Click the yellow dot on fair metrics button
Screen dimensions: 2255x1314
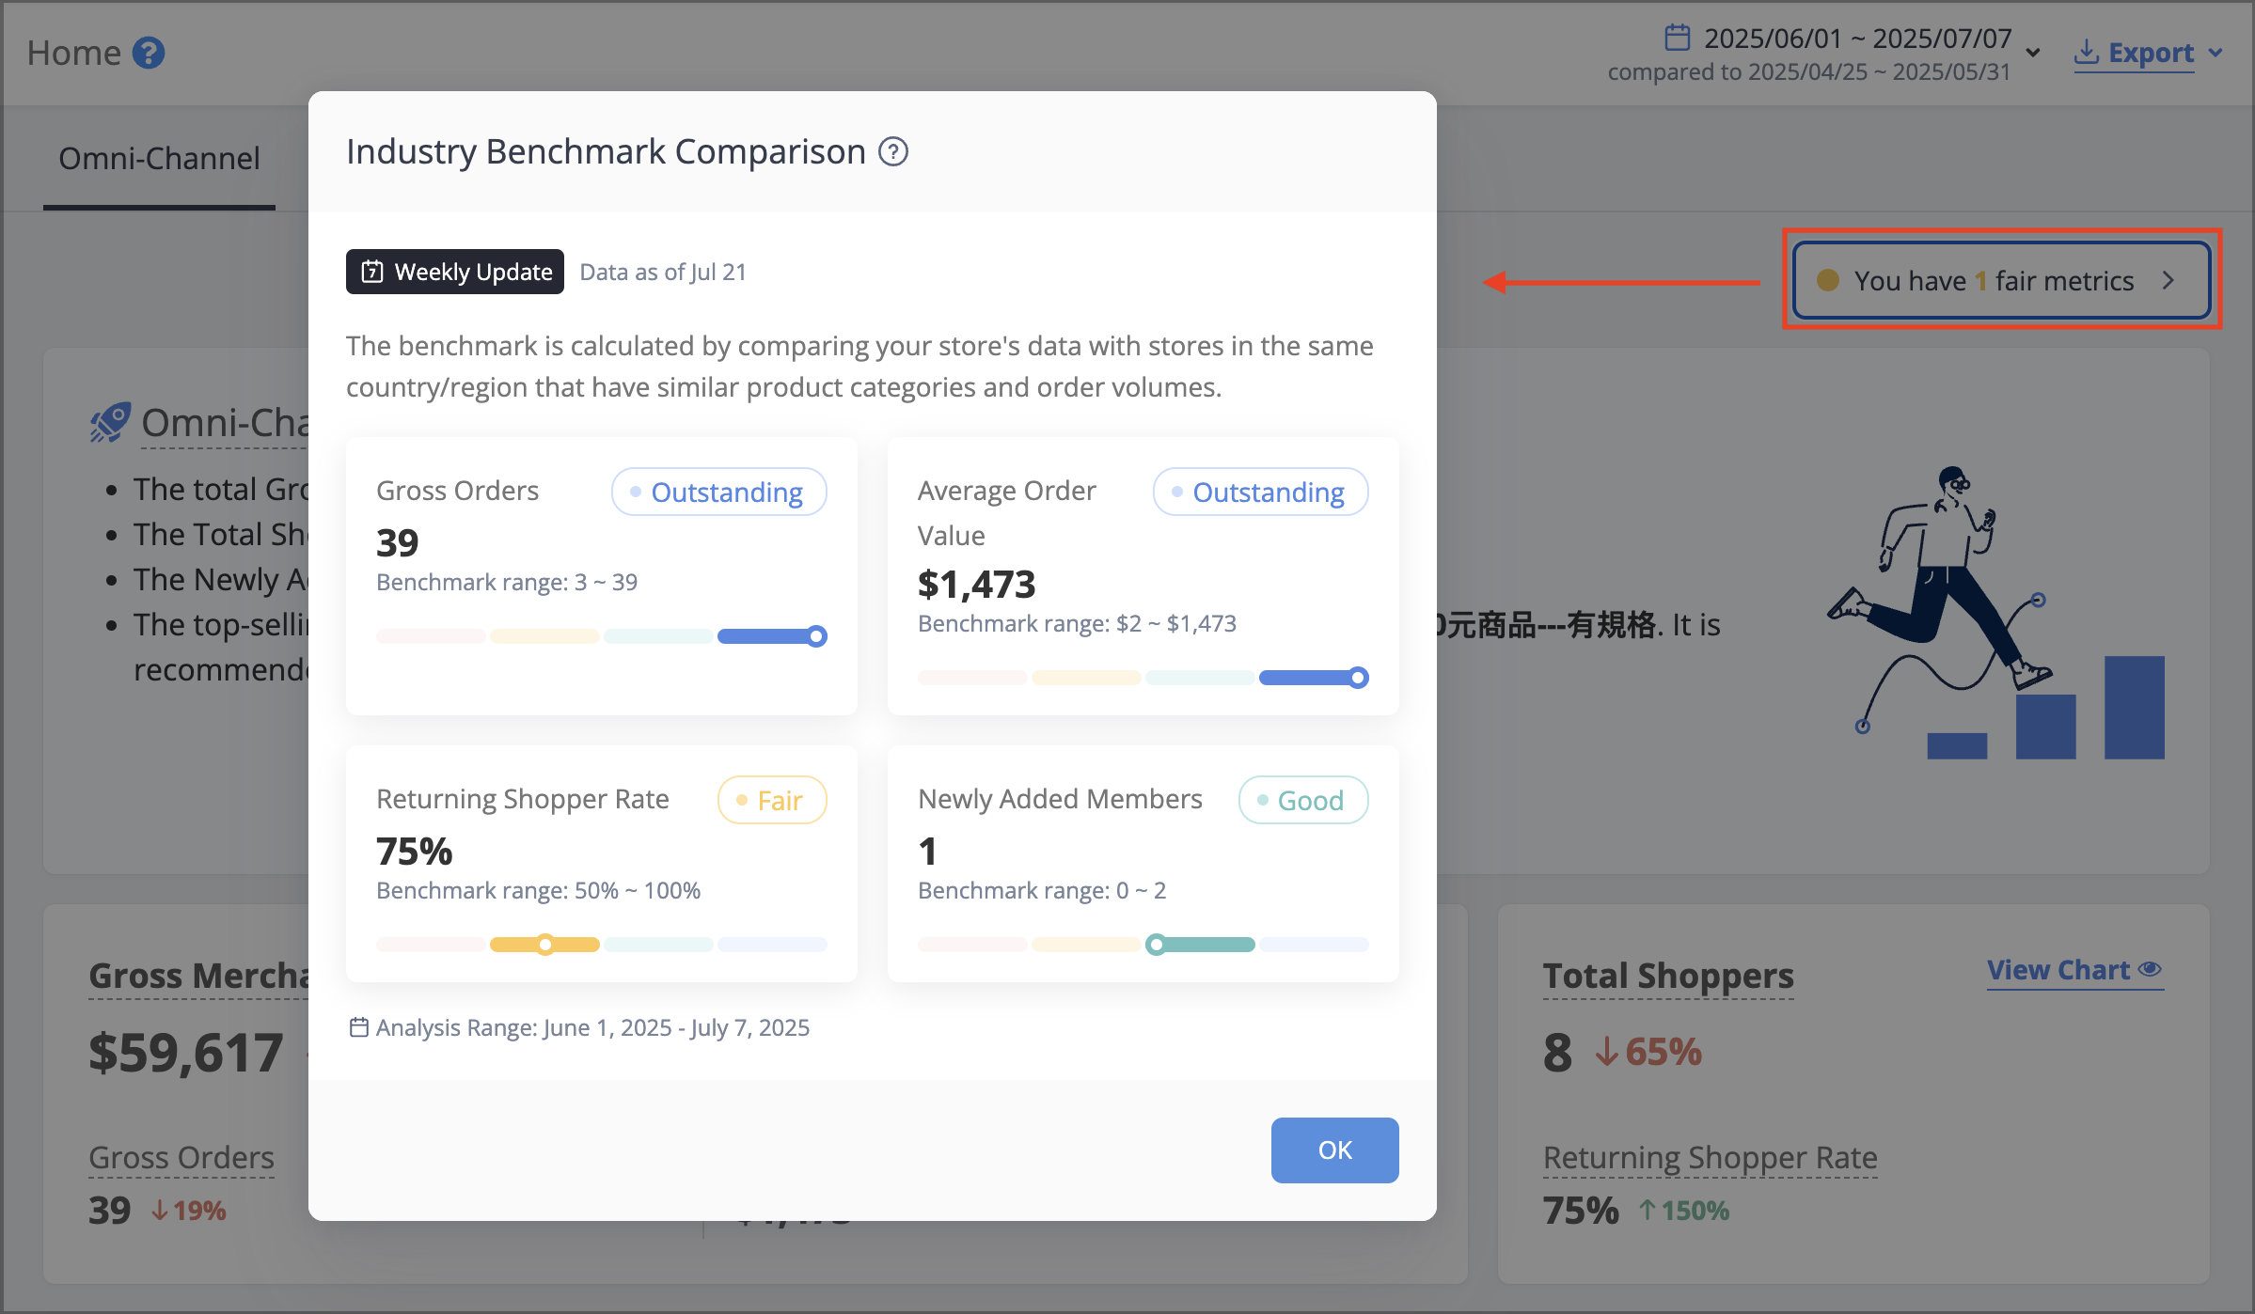tap(1827, 280)
